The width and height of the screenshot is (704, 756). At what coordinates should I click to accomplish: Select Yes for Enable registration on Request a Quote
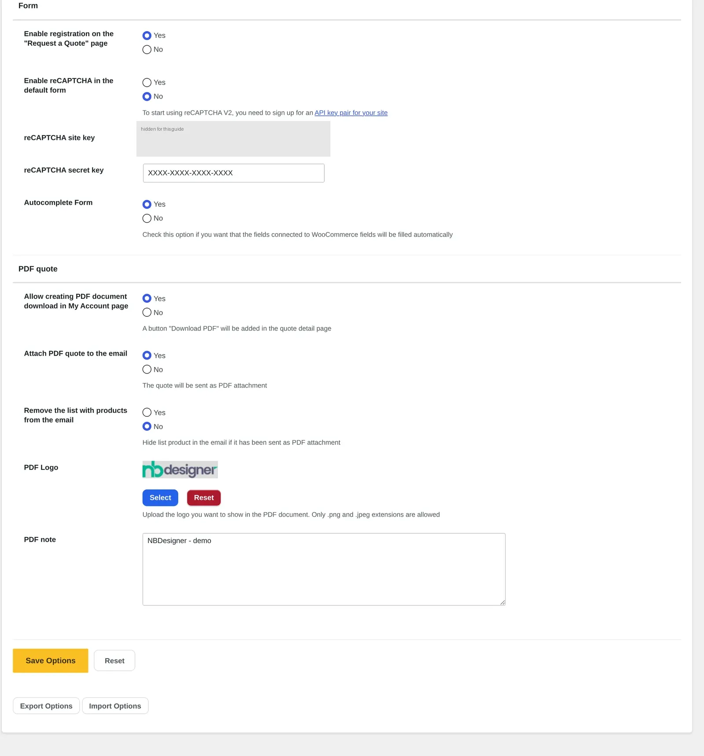point(147,36)
